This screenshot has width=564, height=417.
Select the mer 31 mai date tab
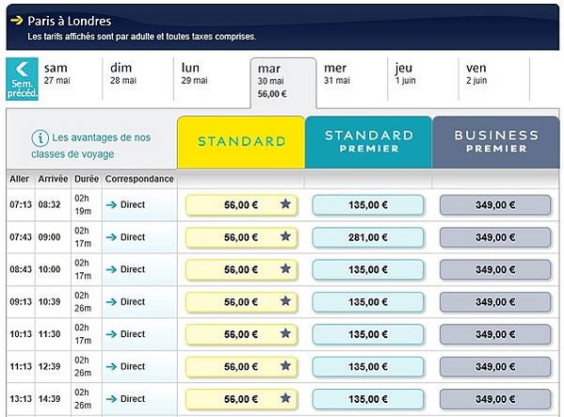(352, 79)
